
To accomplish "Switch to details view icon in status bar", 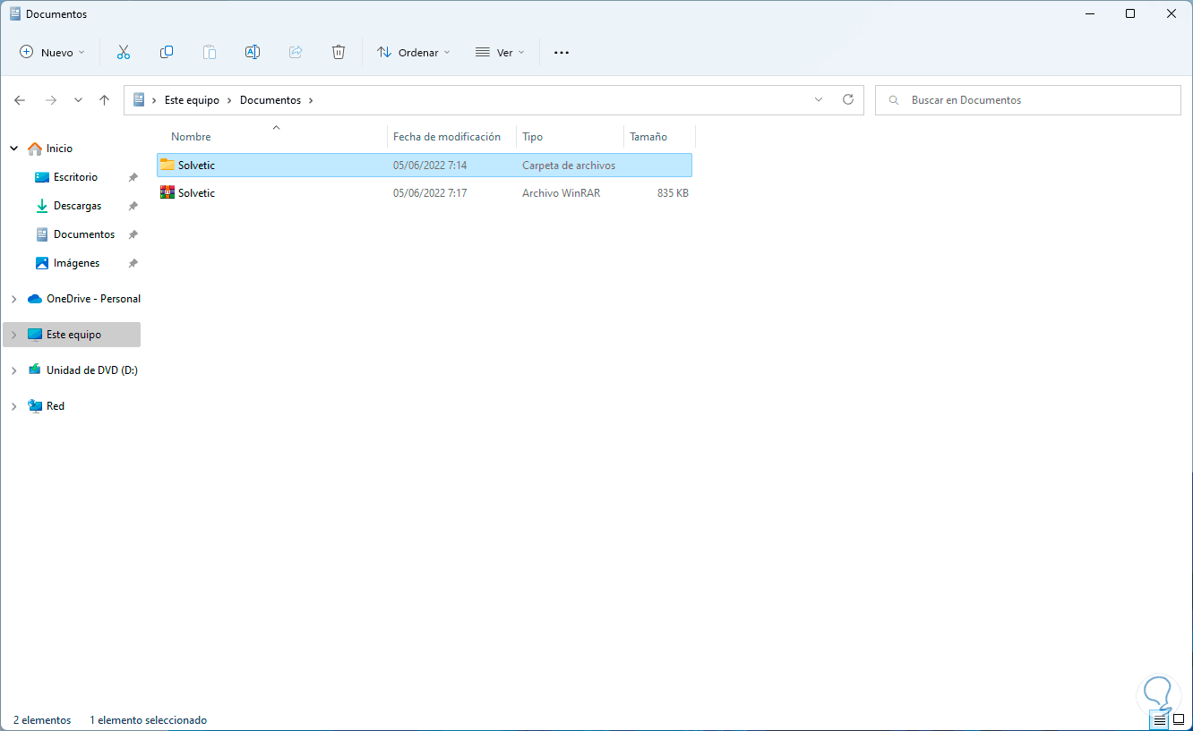I will point(1160,719).
